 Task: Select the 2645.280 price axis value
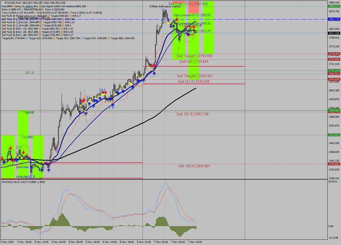coord(334,91)
